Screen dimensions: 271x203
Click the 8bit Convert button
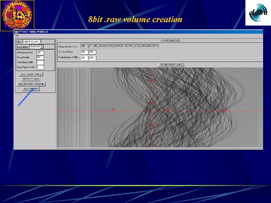pyautogui.click(x=31, y=89)
